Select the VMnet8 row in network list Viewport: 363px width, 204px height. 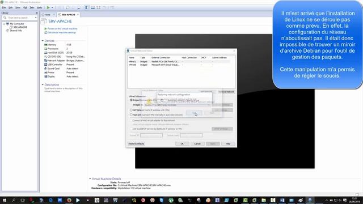179,65
